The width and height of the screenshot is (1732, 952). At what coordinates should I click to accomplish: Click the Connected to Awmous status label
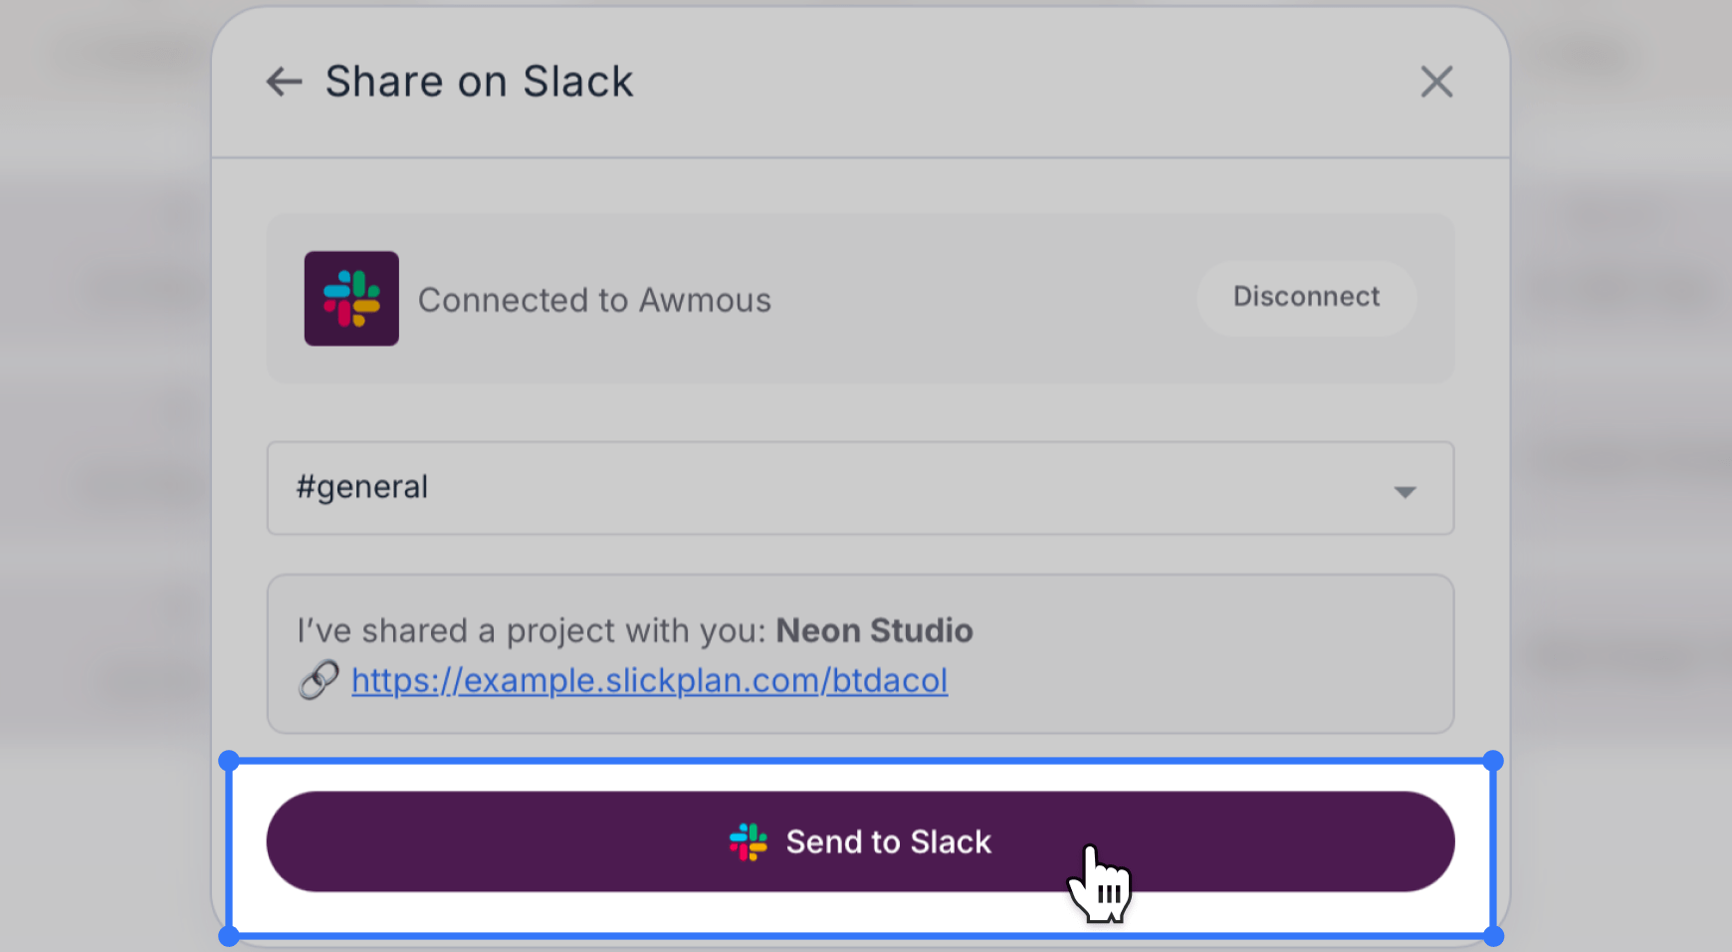coord(594,299)
